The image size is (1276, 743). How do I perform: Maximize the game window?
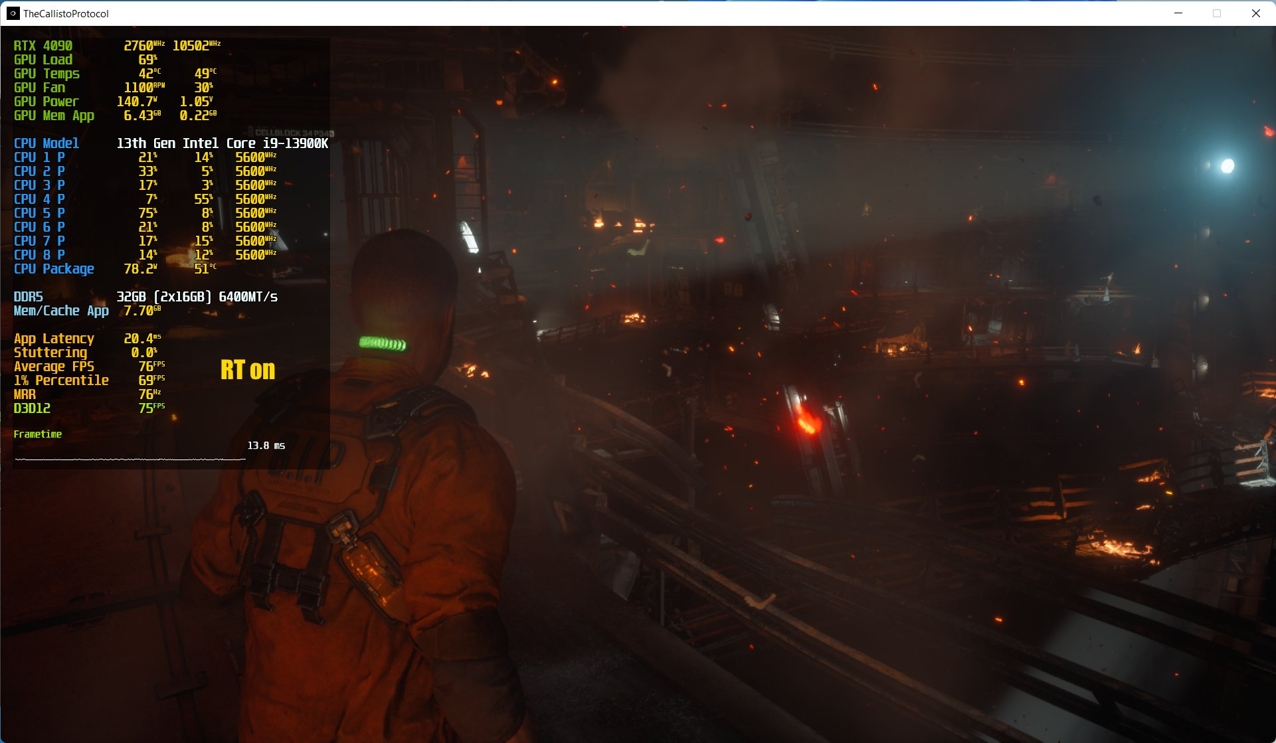click(x=1217, y=13)
